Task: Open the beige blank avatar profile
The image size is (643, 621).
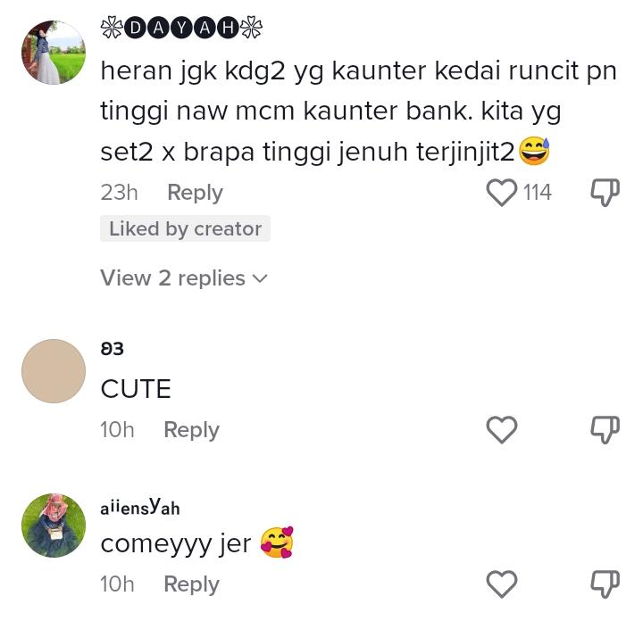Action: click(54, 370)
